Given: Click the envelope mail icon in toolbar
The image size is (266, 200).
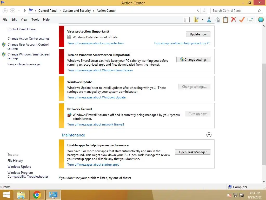Looking at the screenshot, I should [250, 20].
